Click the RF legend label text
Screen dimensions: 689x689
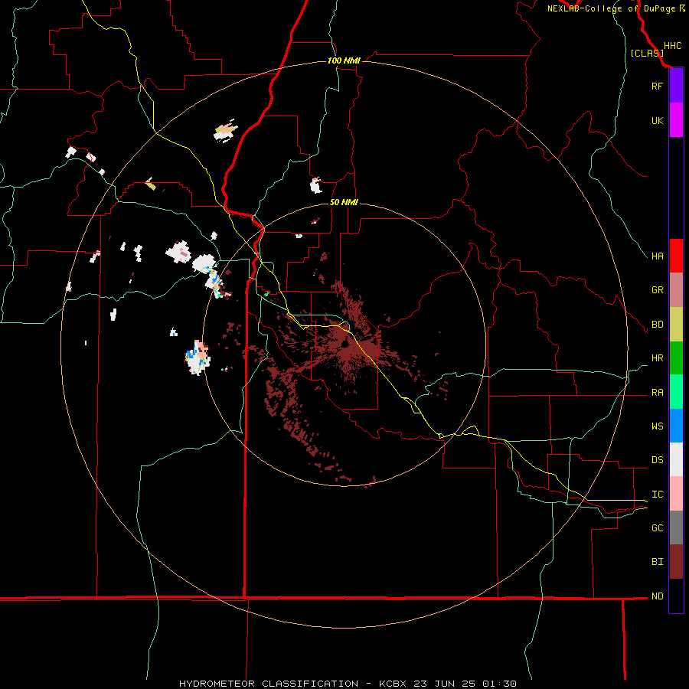(x=658, y=86)
